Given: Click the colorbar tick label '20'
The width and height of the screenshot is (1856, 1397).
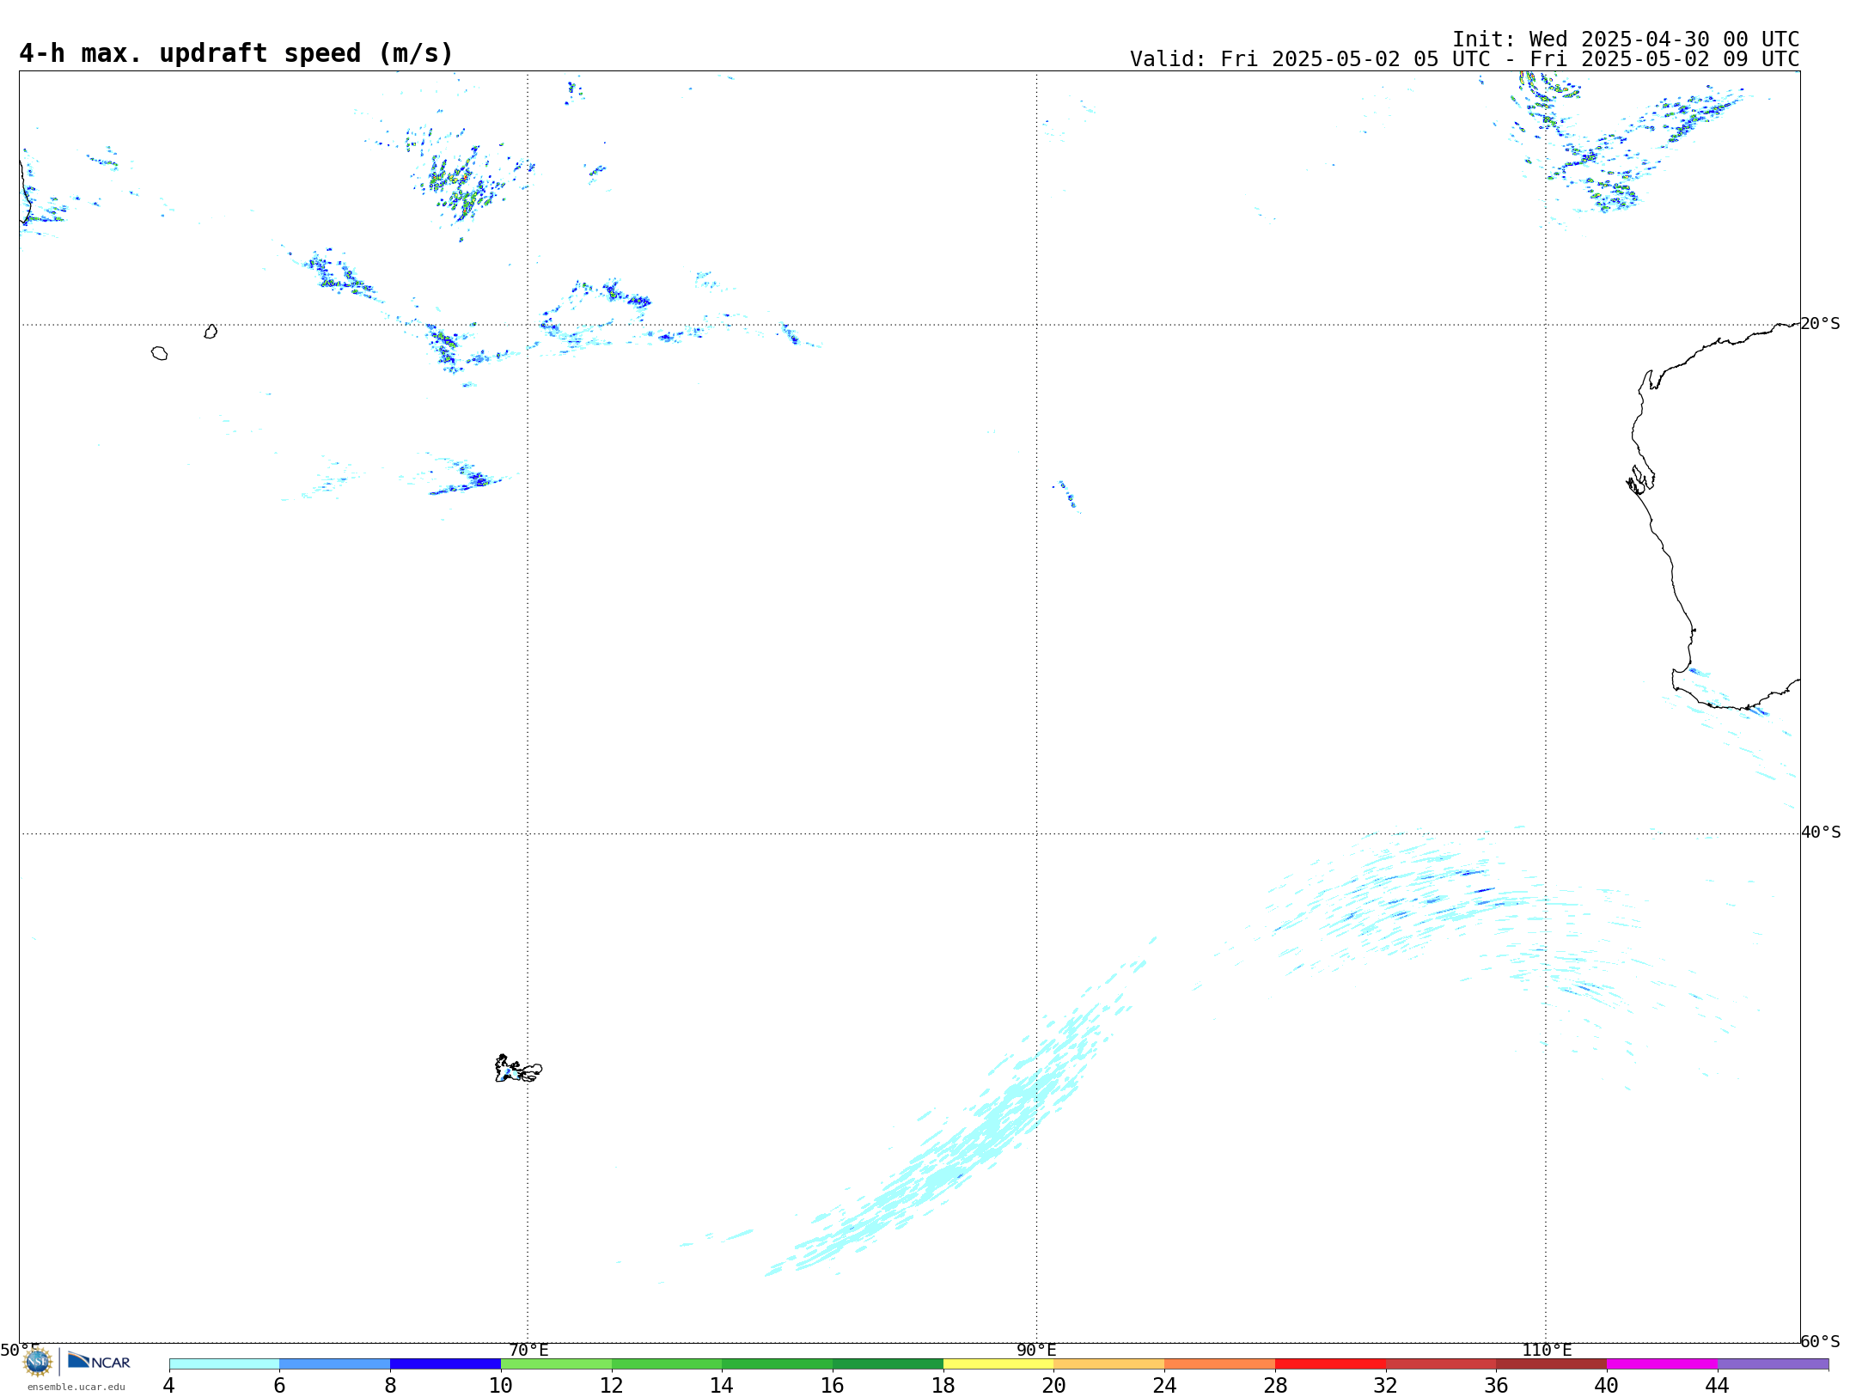Looking at the screenshot, I should pos(1054,1385).
